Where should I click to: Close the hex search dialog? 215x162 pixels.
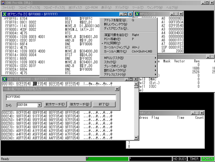pyautogui.click(x=117, y=89)
